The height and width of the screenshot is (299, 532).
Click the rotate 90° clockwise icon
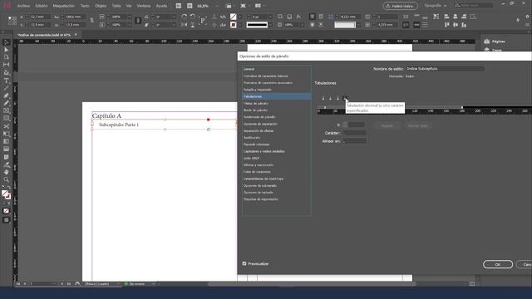point(185,17)
